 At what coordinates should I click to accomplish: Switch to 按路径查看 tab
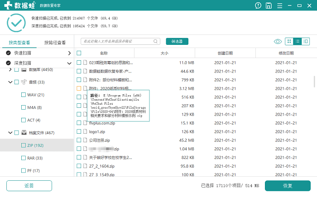coord(55,43)
